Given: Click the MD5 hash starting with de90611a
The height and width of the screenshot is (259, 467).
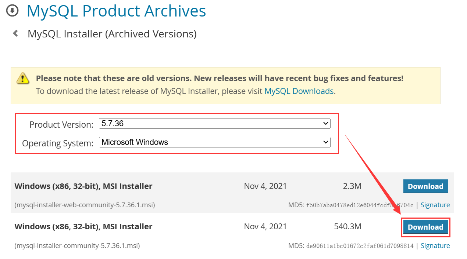Looking at the screenshot, I should point(360,246).
